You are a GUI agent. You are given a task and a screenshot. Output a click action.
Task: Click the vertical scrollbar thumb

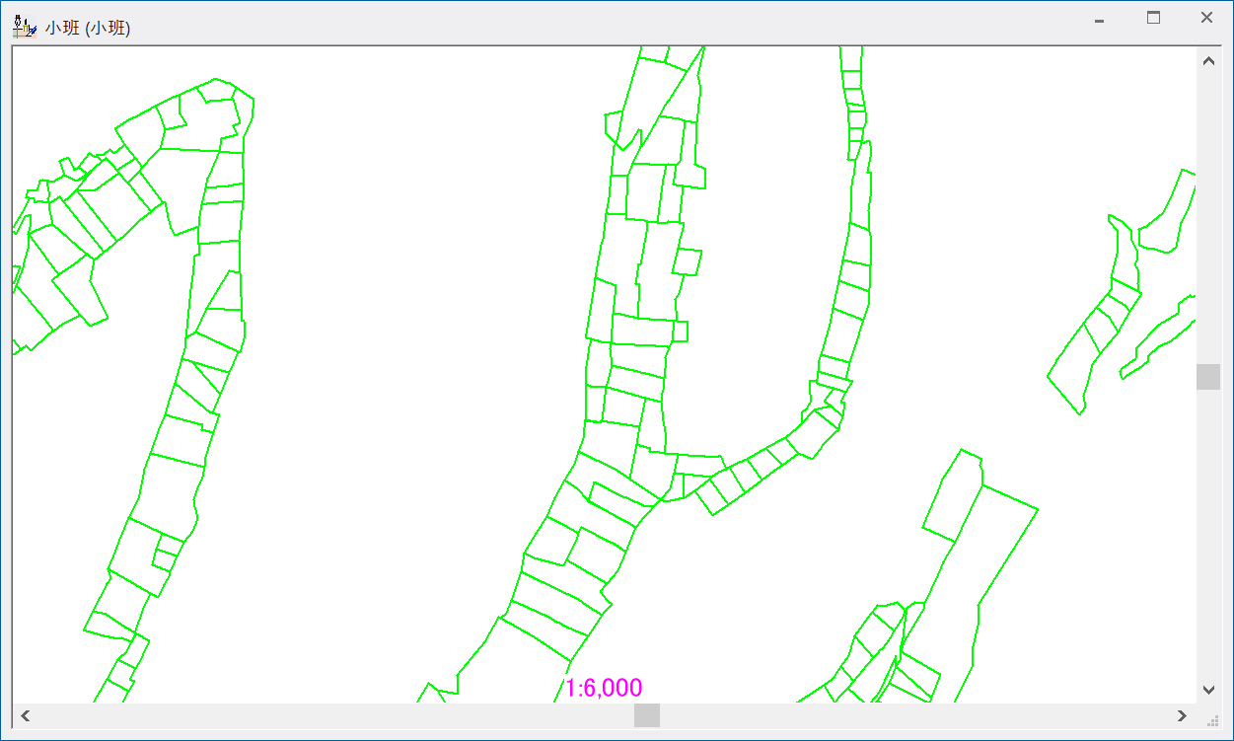[1208, 377]
